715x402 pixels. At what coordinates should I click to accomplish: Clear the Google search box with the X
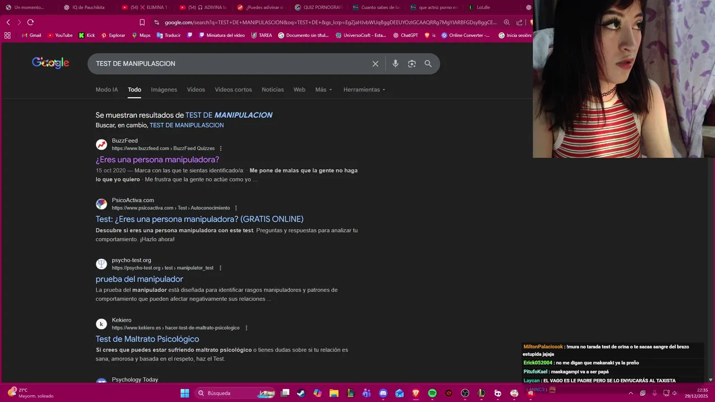(375, 64)
